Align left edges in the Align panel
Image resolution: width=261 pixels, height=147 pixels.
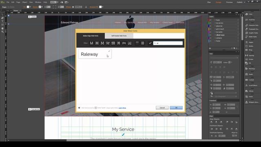212,122
